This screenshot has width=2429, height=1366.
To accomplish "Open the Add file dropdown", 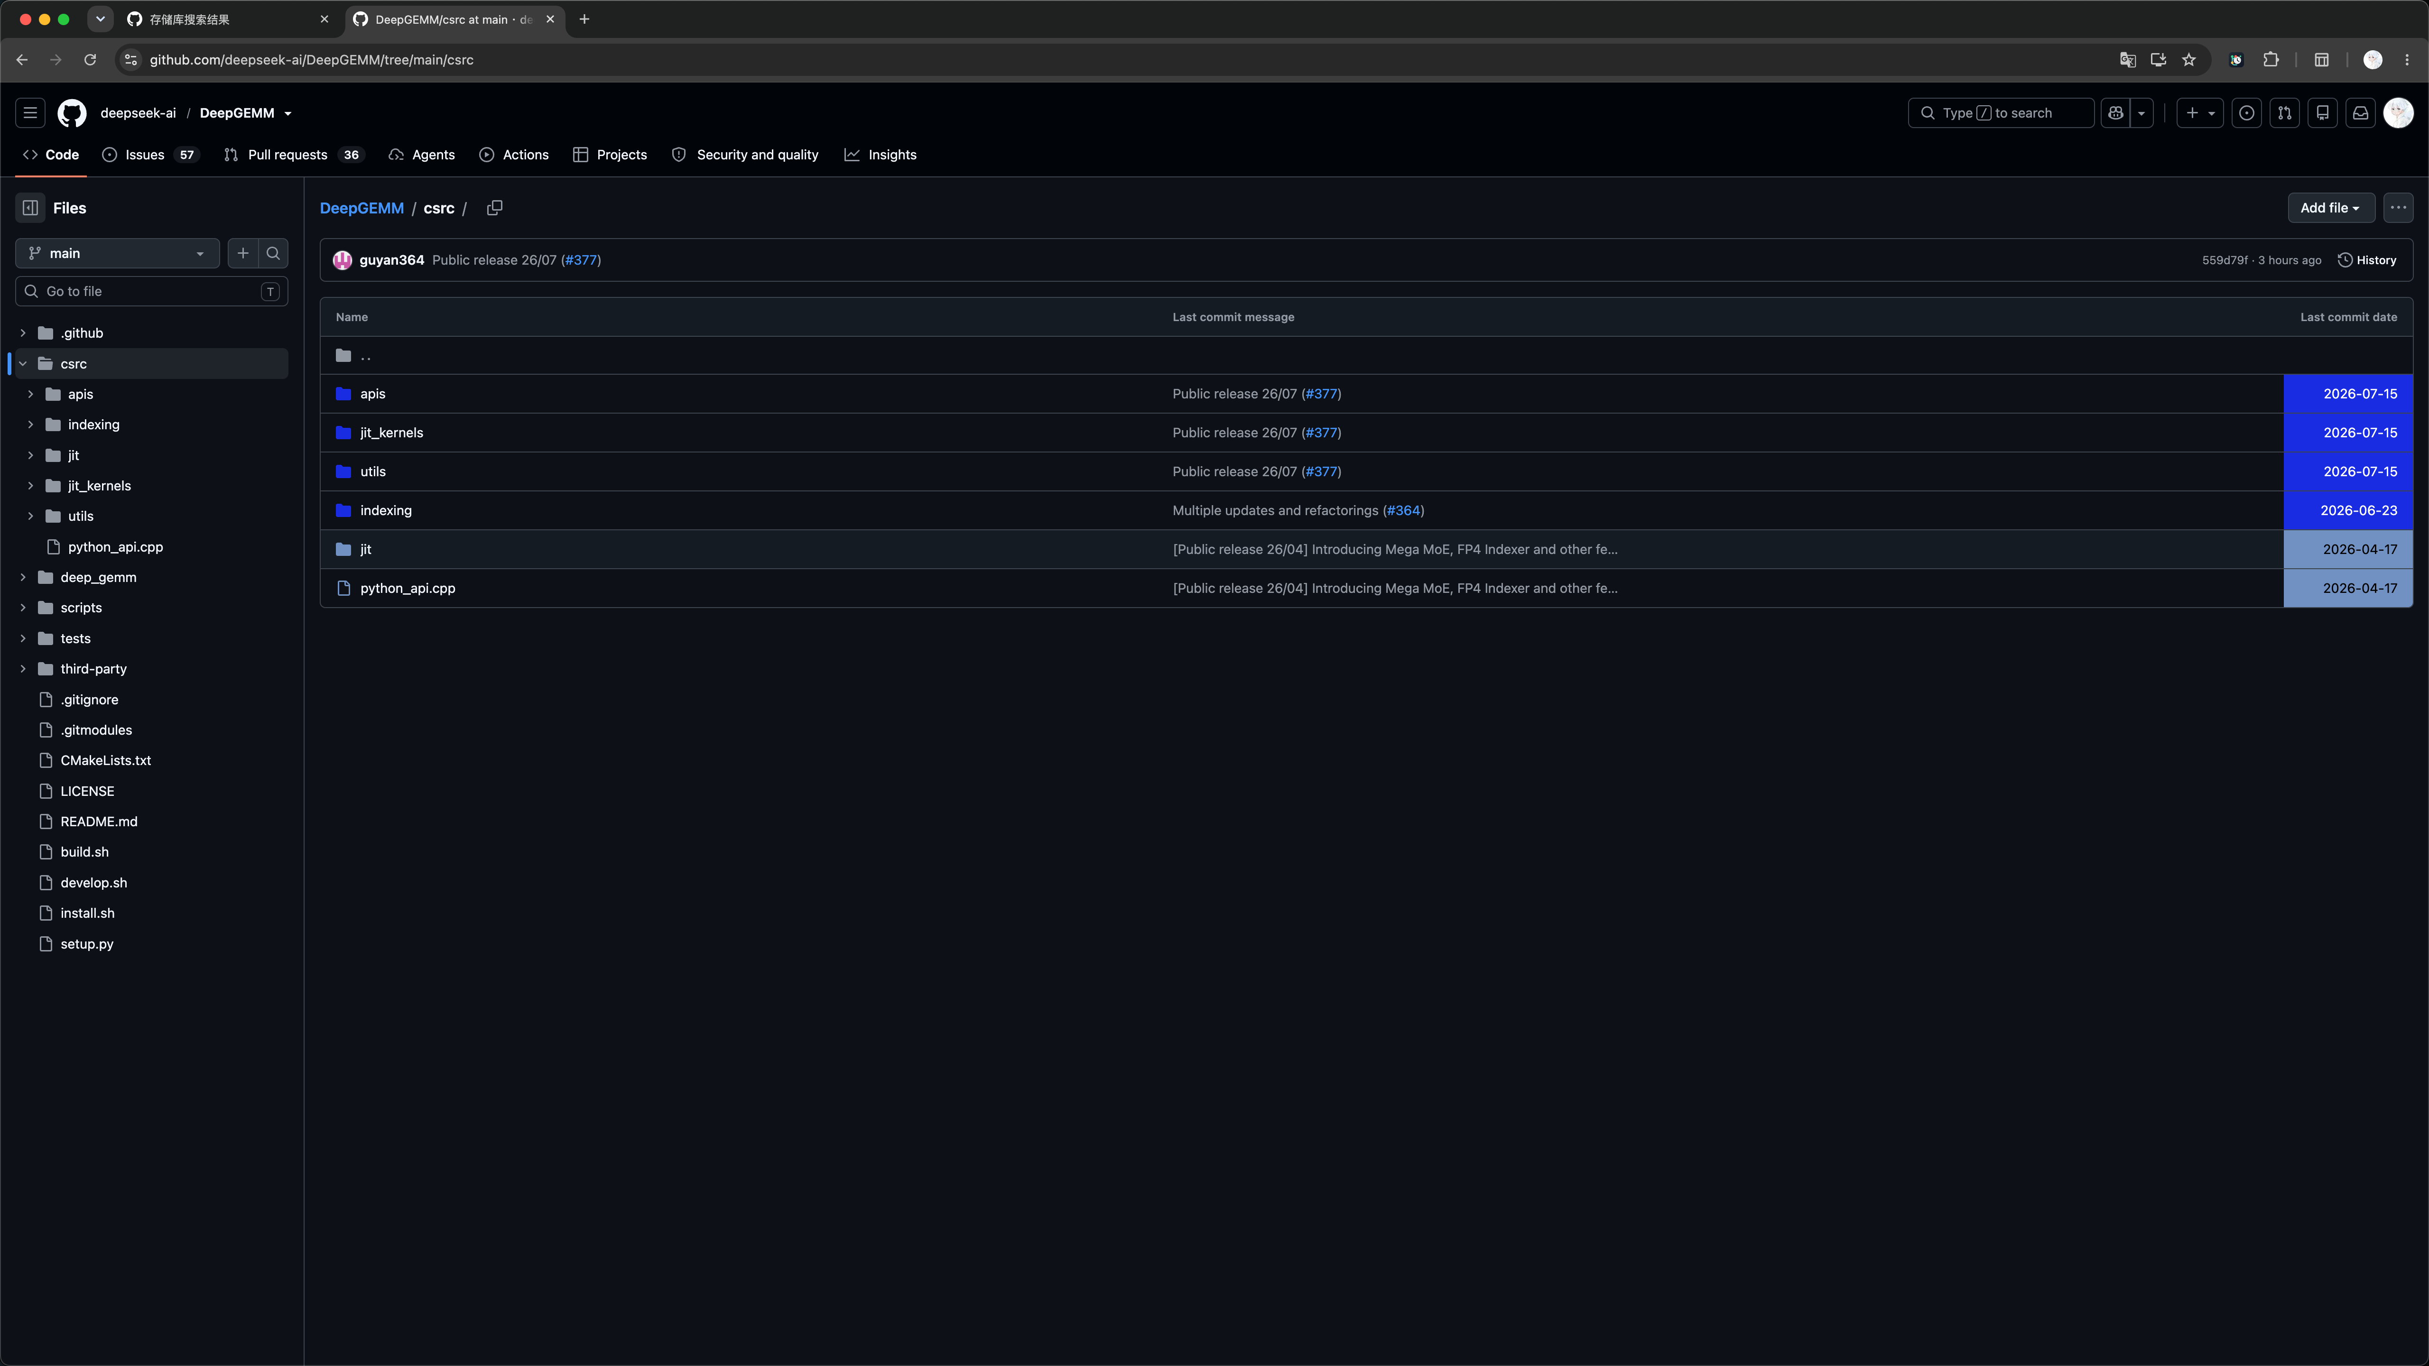I will pyautogui.click(x=2331, y=208).
